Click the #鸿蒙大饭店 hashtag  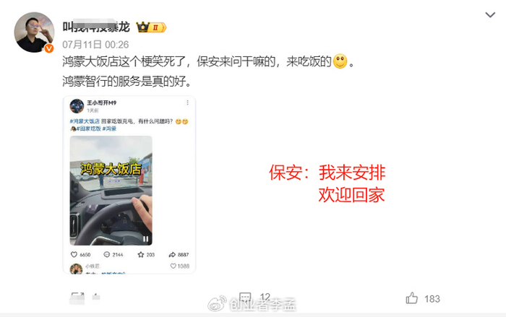click(85, 121)
